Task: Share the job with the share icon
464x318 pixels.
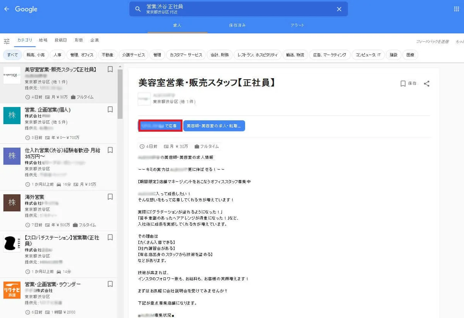Action: [426, 84]
